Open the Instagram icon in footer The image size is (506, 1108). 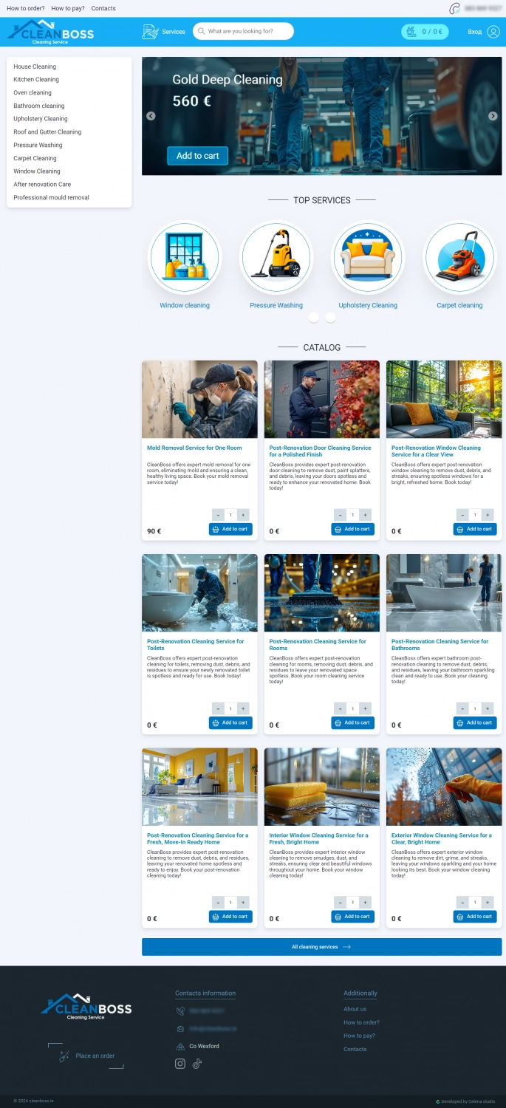(180, 1064)
